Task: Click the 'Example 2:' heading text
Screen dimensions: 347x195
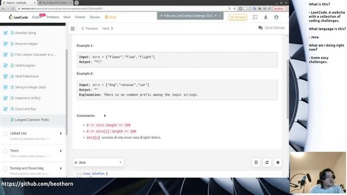Action: pos(85,74)
